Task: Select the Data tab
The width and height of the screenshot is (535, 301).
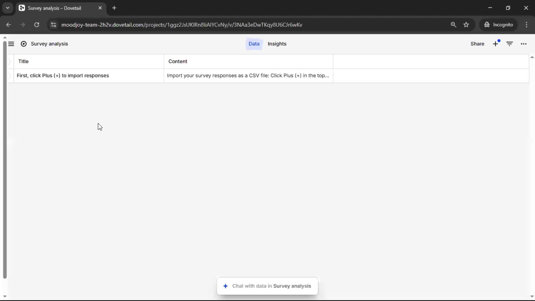Action: tap(254, 44)
